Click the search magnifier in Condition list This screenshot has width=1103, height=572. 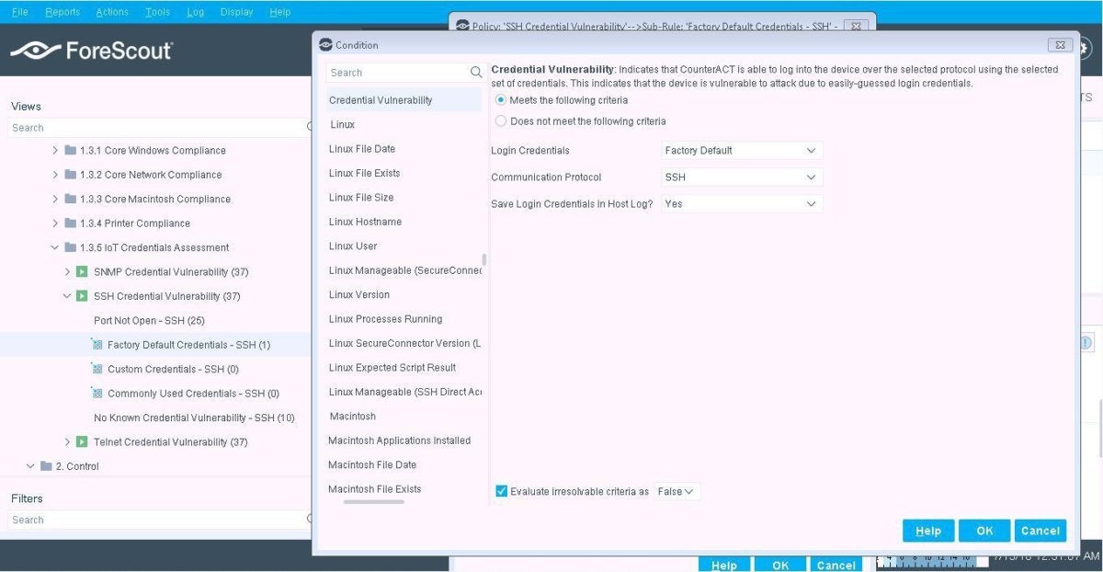coord(476,73)
